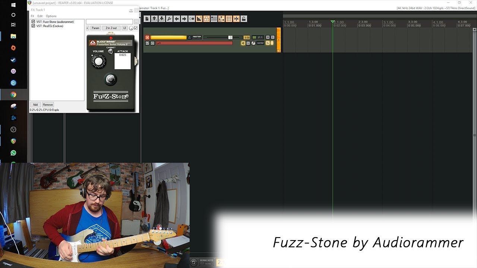477x268 pixels.
Task: Click the Remove FX button
Action: (x=48, y=105)
